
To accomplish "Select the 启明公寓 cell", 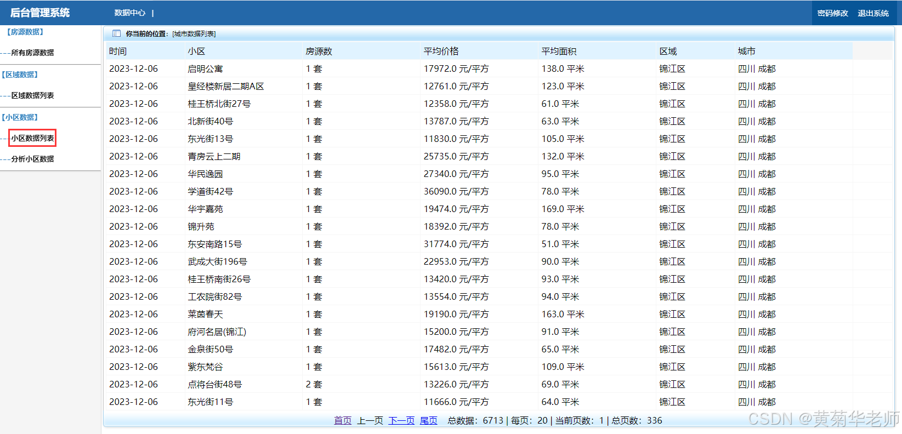I will coord(205,68).
